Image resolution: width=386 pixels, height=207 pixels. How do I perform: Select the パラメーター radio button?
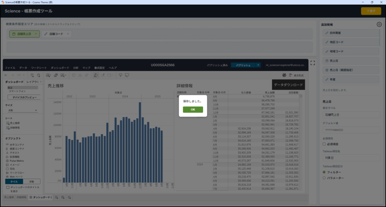pyautogui.click(x=324, y=178)
